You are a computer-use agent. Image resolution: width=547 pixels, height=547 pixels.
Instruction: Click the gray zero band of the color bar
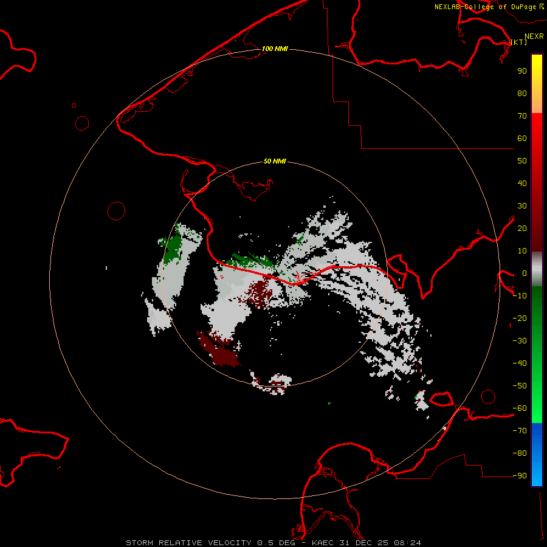[x=537, y=269]
